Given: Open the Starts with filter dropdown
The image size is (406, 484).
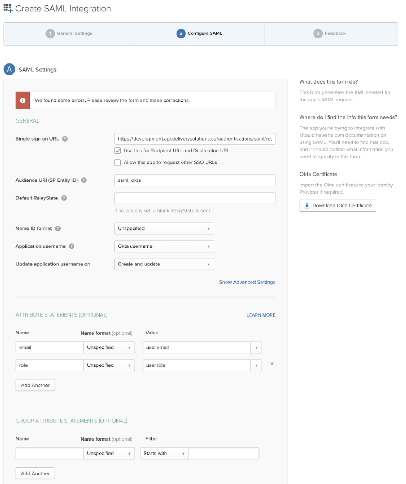Looking at the screenshot, I should [x=164, y=454].
